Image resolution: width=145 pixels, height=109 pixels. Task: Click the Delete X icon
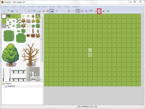pyautogui.click(x=29, y=11)
